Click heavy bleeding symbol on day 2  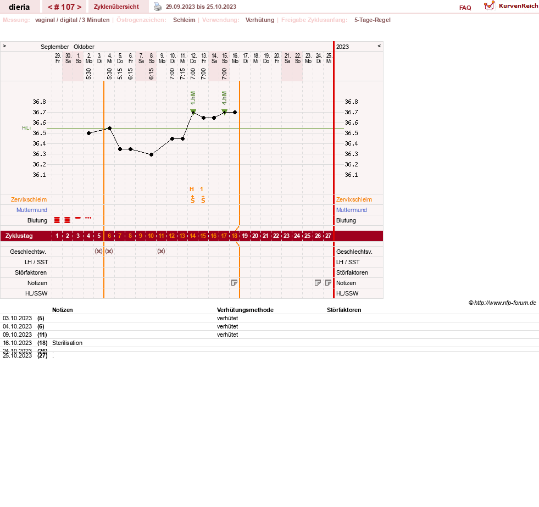coord(68,220)
